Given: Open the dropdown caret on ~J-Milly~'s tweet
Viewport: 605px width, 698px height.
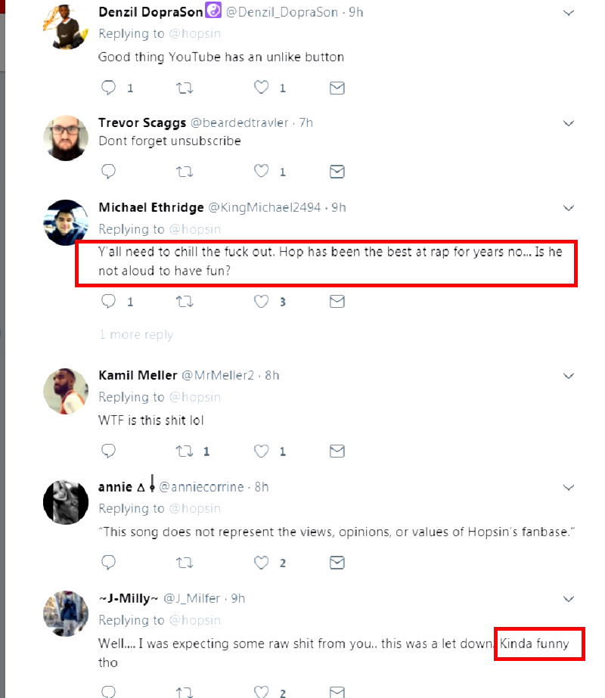Looking at the screenshot, I should tap(569, 598).
